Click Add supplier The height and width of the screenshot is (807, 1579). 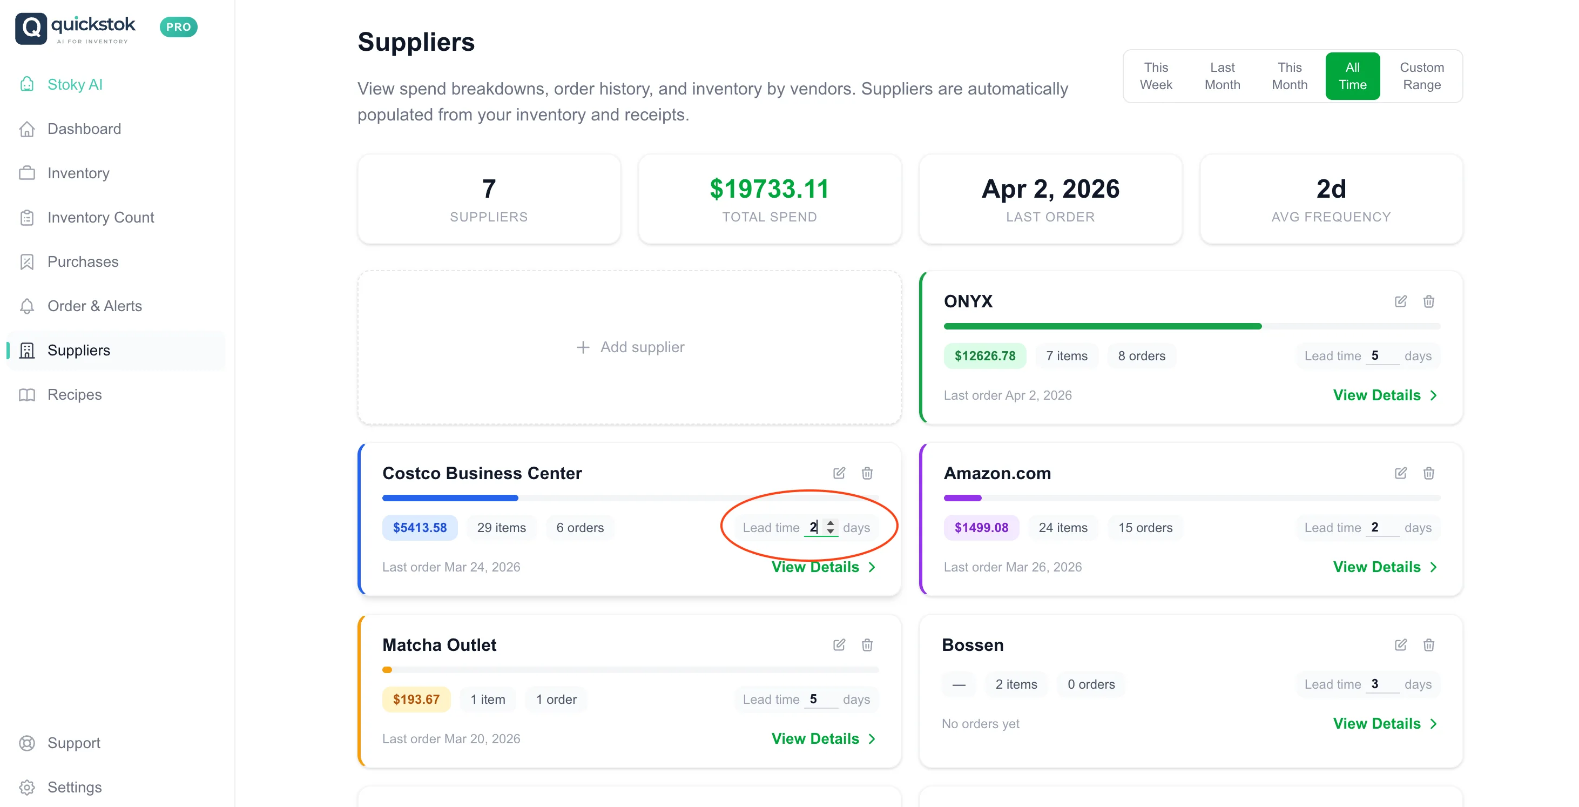[x=630, y=346]
